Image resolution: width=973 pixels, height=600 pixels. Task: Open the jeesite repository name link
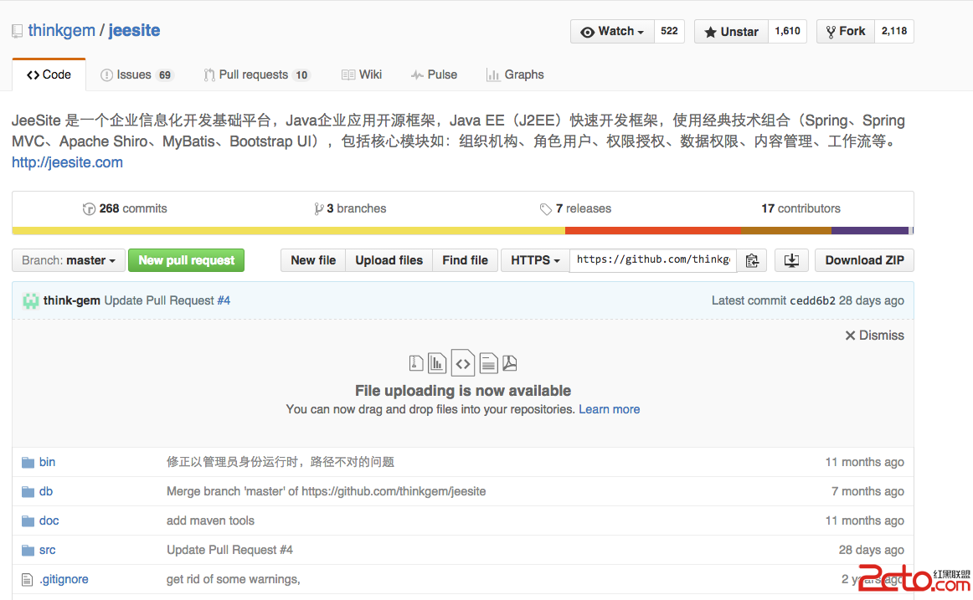[x=134, y=30]
